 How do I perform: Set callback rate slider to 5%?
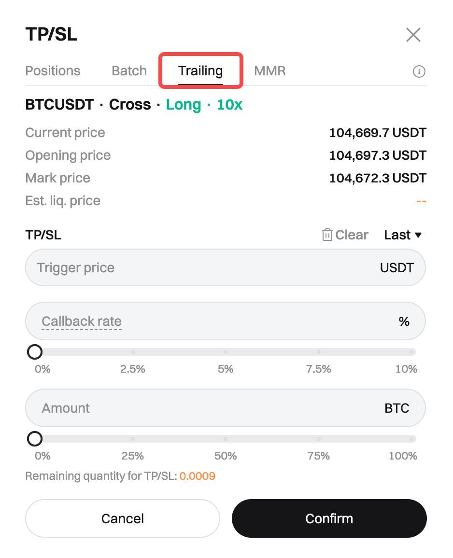226,352
